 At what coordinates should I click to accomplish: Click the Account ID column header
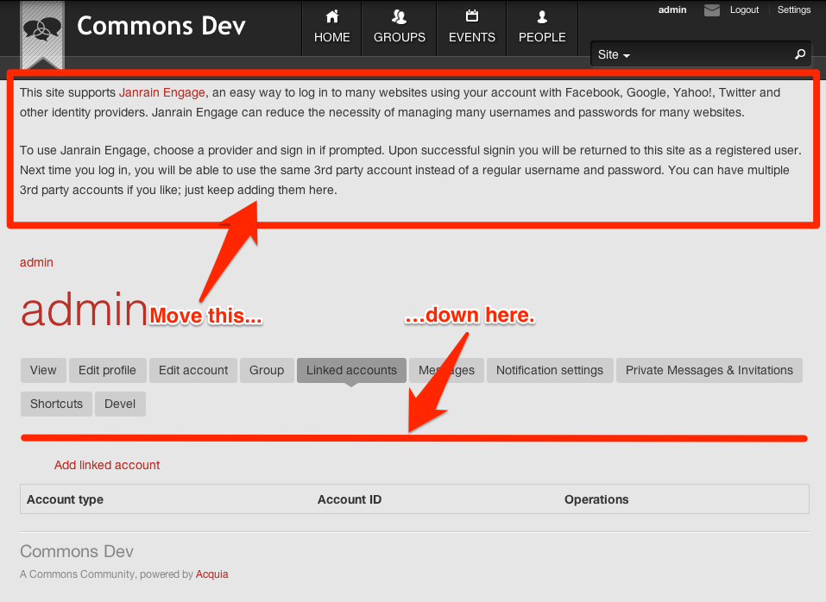click(x=350, y=499)
